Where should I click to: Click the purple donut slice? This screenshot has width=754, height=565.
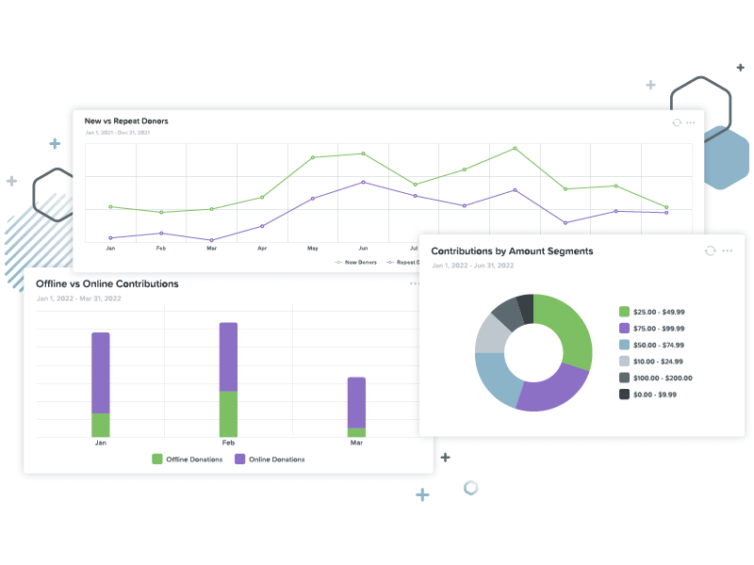point(553,392)
